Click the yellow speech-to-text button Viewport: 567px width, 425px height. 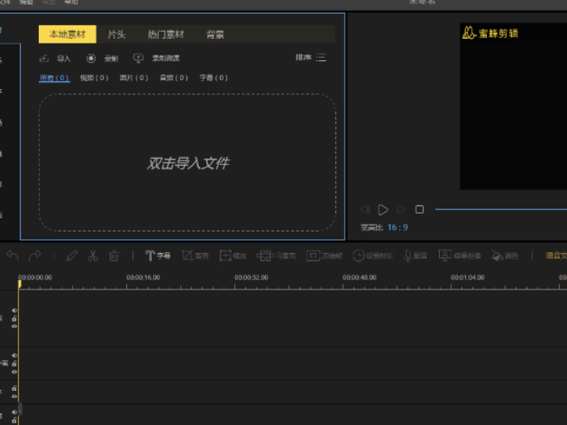[x=556, y=255]
